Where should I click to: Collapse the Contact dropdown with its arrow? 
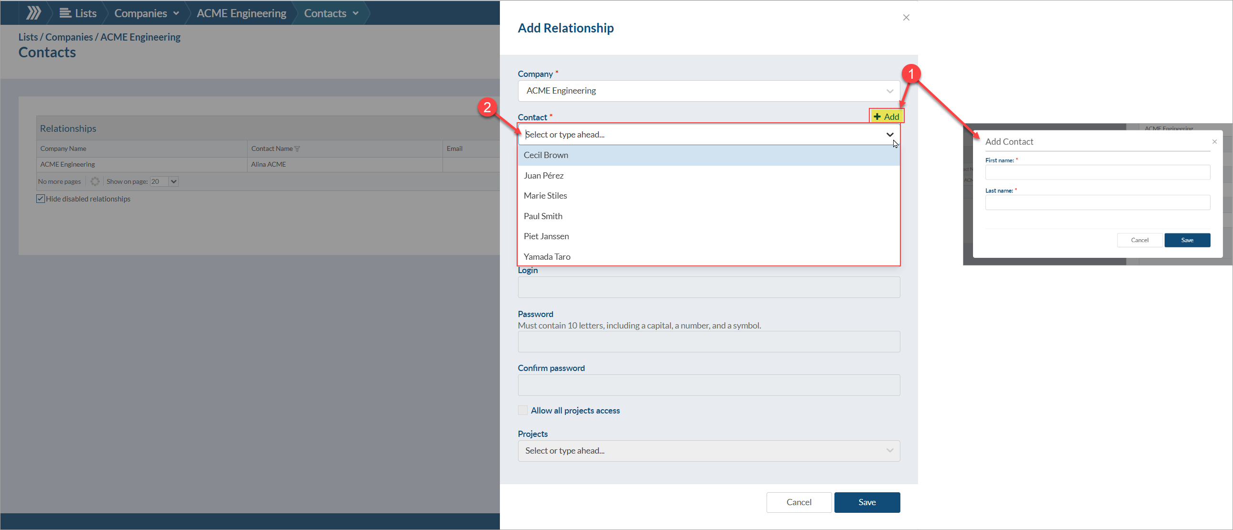pos(889,135)
